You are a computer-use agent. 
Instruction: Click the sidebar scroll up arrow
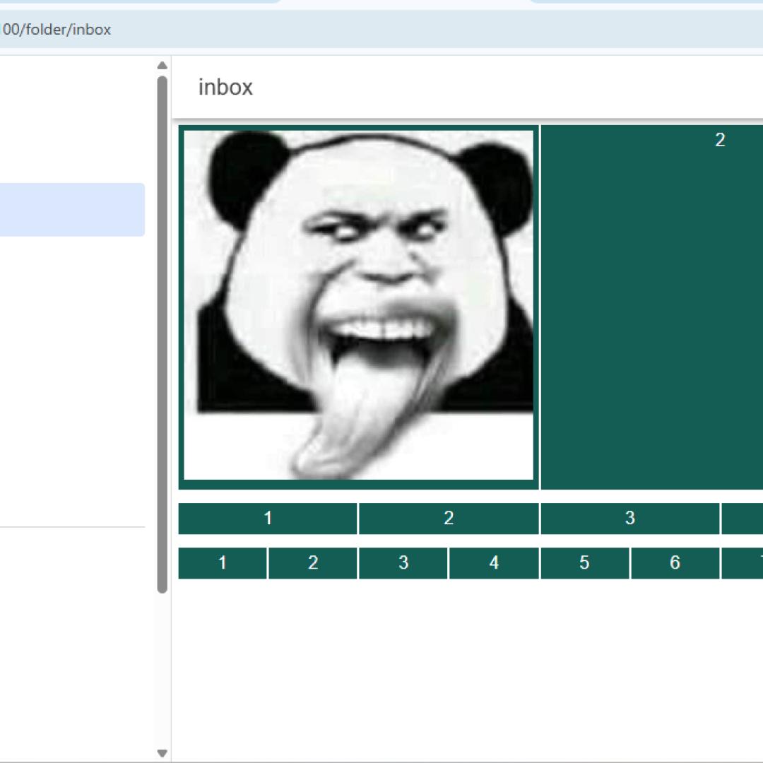162,65
